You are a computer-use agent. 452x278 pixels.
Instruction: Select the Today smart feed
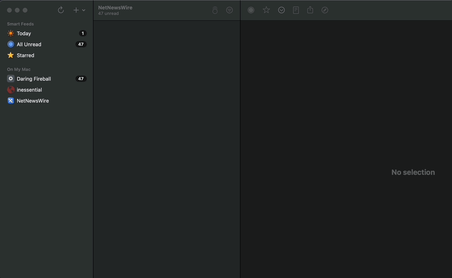47,34
